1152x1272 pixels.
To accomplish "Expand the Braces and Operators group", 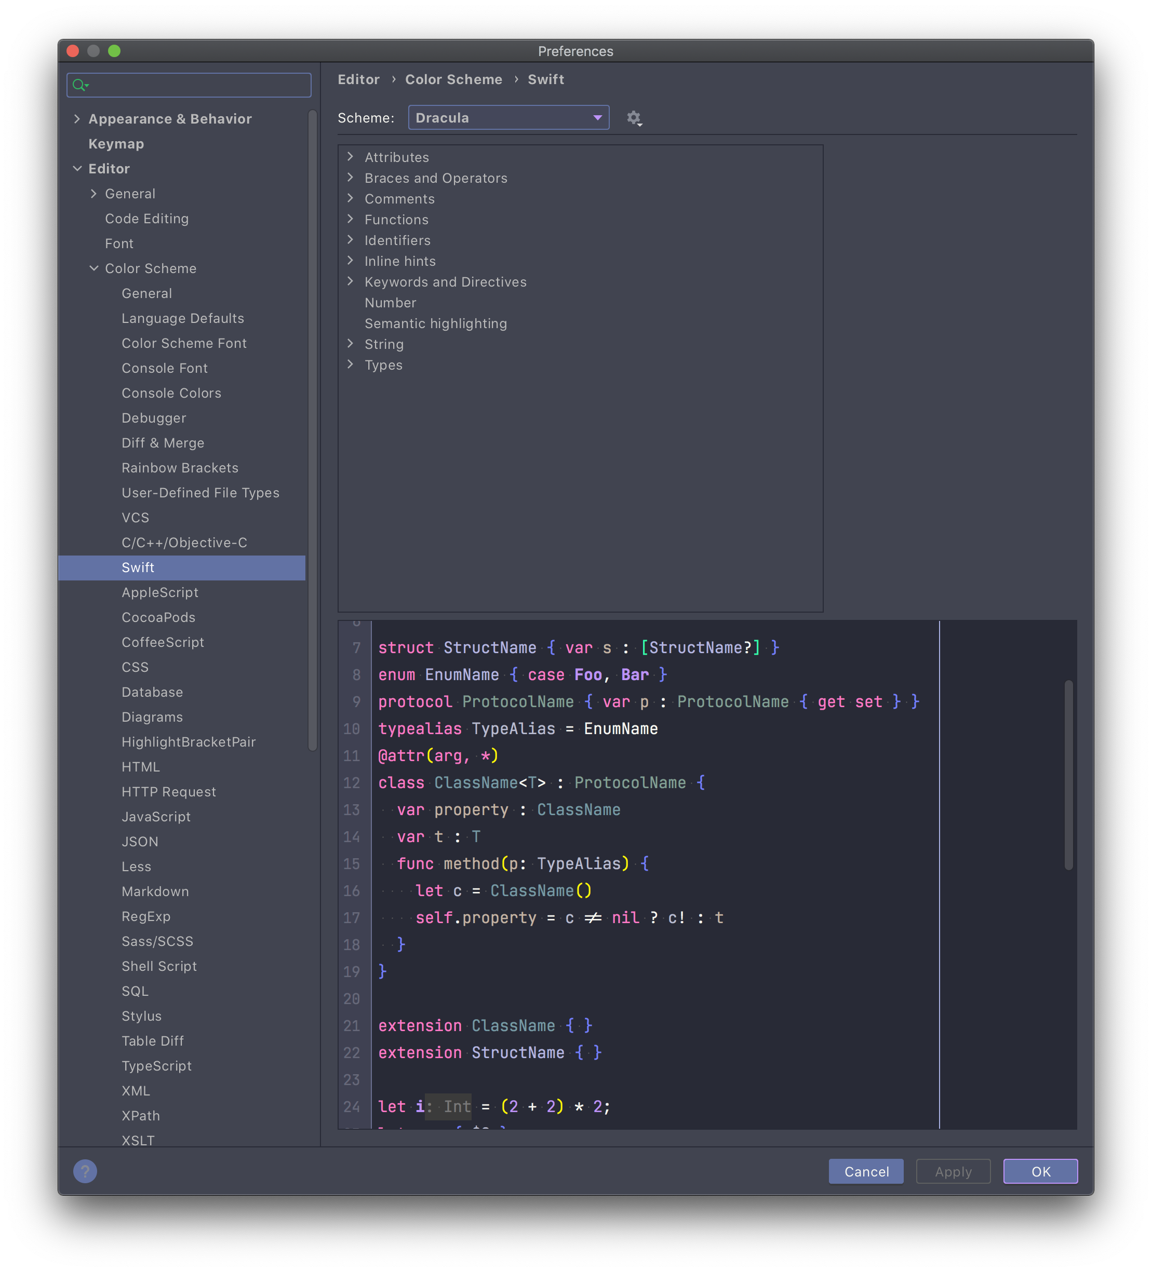I will 351,178.
